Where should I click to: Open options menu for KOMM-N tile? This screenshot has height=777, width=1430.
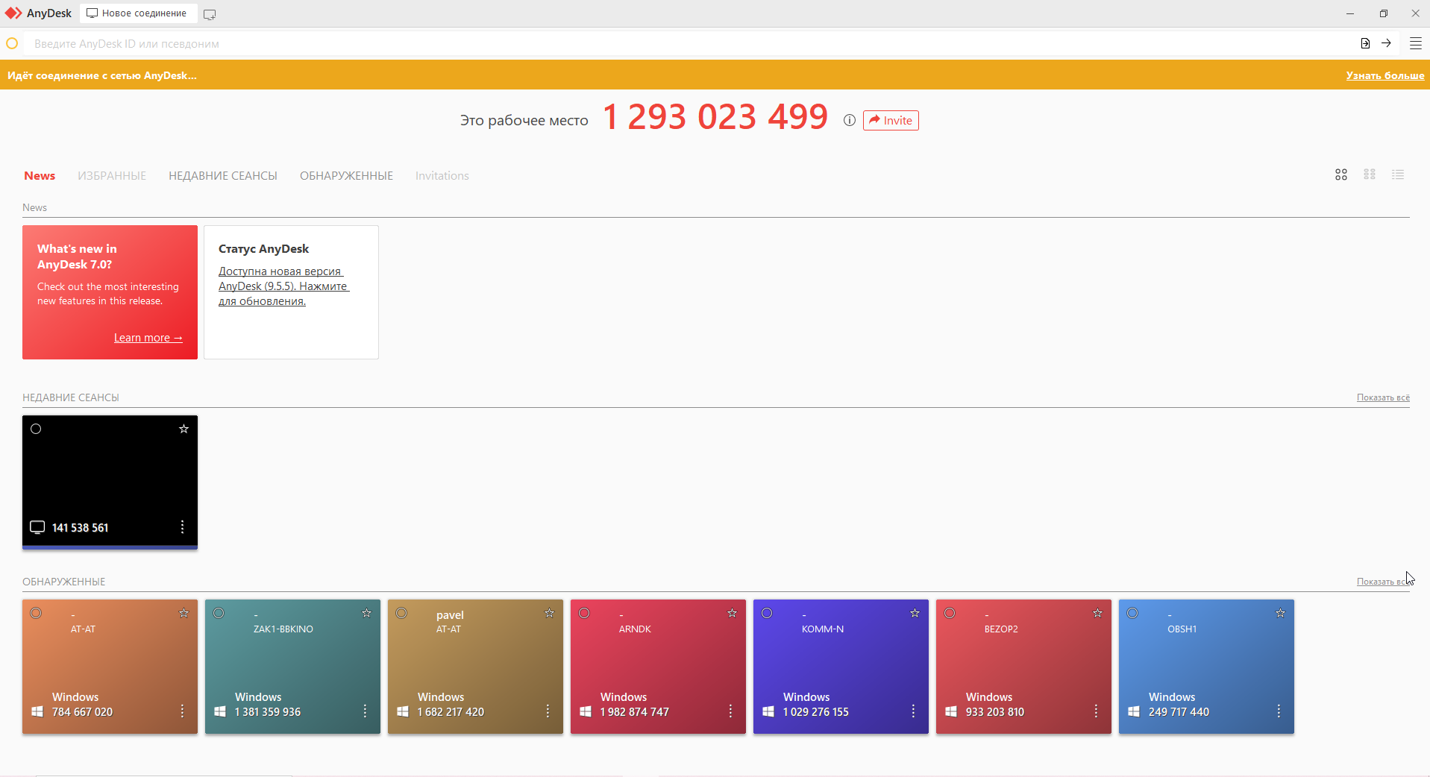[913, 711]
